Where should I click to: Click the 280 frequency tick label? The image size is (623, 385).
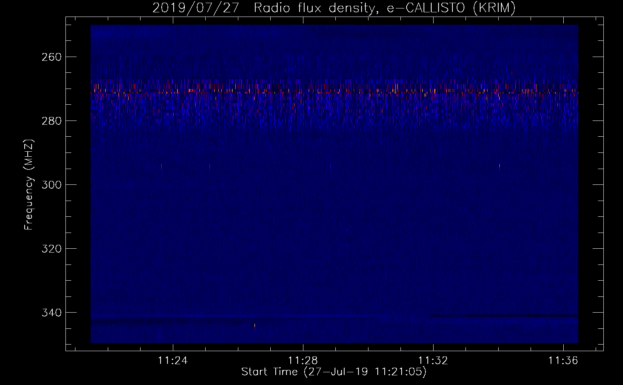point(52,121)
